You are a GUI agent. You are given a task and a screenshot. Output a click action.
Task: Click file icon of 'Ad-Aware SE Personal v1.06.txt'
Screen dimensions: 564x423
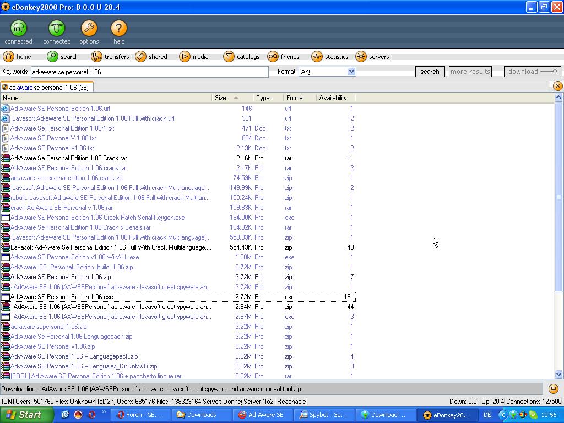click(5, 148)
